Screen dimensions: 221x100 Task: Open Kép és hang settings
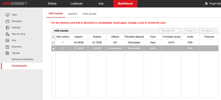pyautogui.click(x=19, y=34)
